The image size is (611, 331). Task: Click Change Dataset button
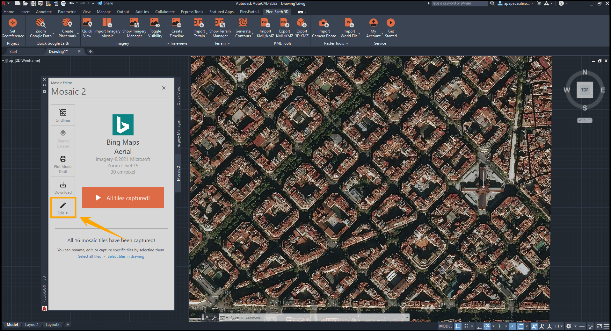pos(63,138)
